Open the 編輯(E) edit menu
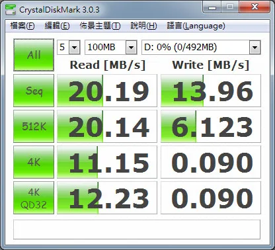The height and width of the screenshot is (250, 275). 57,26
